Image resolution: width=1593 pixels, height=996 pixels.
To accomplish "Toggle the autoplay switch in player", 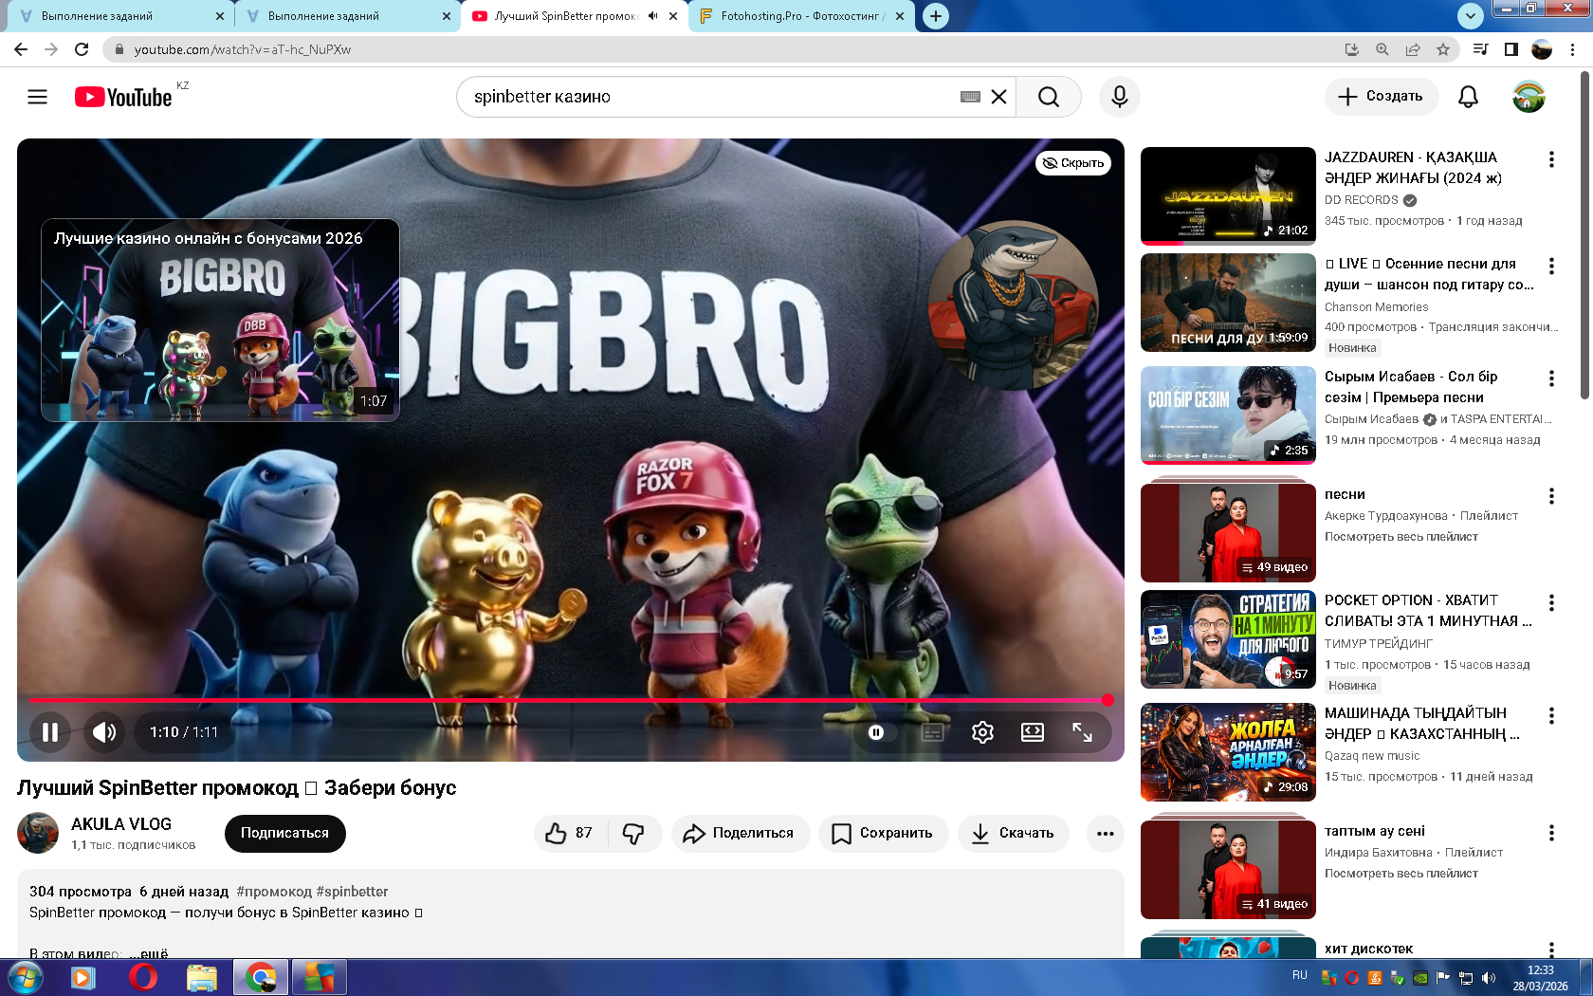I will pos(877,732).
